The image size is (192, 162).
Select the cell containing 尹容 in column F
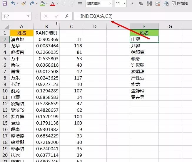click(x=144, y=46)
